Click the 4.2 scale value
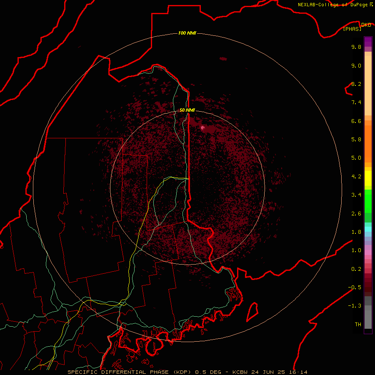Image resolution: width=375 pixels, height=375 pixels. (x=356, y=177)
